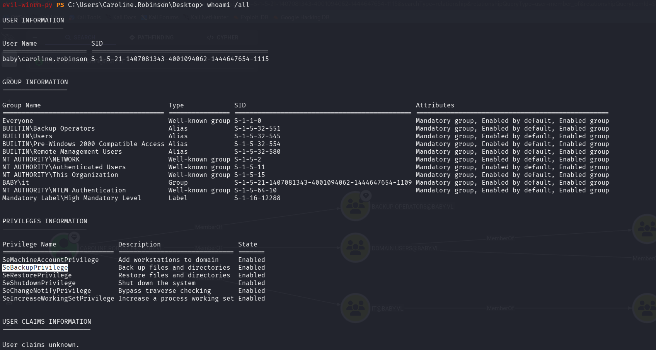Click the typed command whoami /all

point(228,5)
